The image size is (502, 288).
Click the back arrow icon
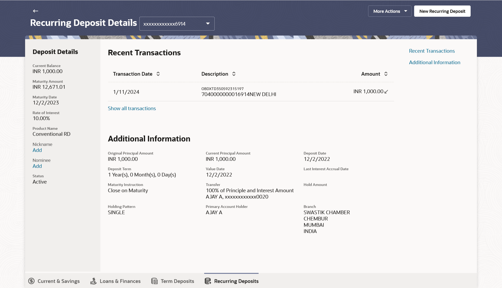point(36,11)
